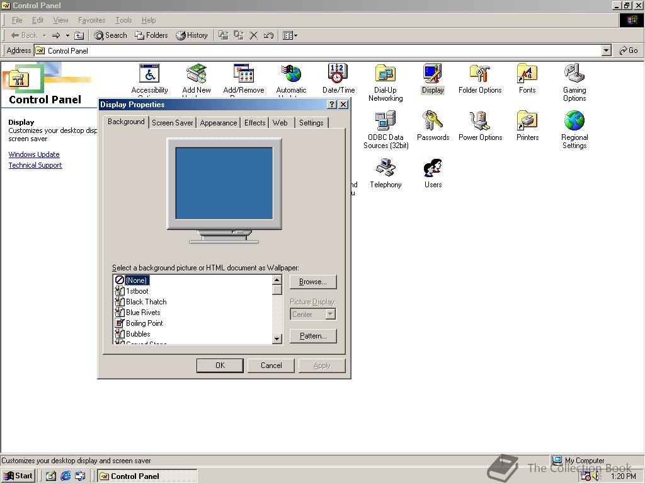The width and height of the screenshot is (645, 484).
Task: Switch to the Web tab
Action: [280, 123]
